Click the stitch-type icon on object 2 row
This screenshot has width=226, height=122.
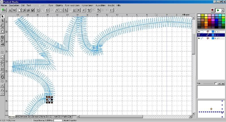click(208, 35)
